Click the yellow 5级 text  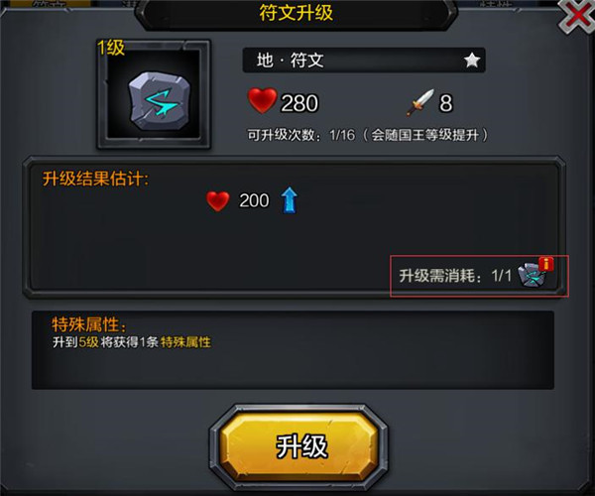pos(89,342)
